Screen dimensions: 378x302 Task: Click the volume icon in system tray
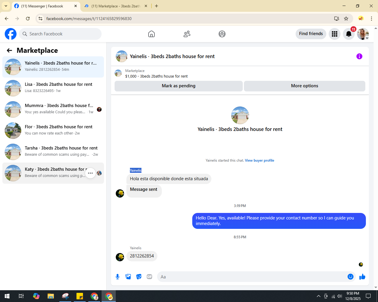coord(340,296)
